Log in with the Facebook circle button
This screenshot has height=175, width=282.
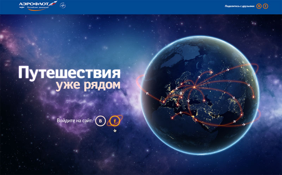coord(114,121)
